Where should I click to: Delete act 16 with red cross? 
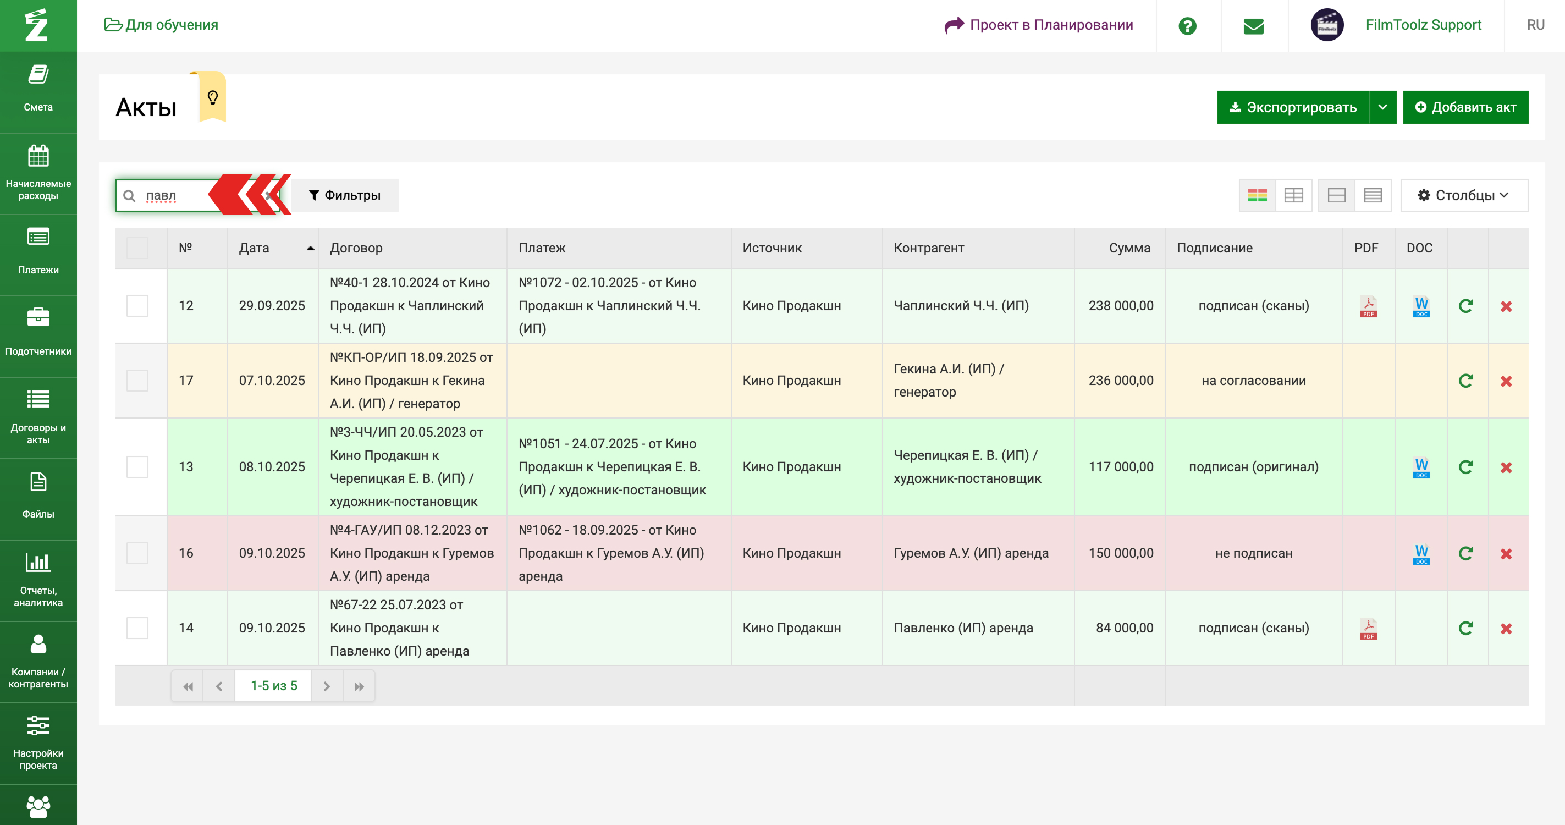[1506, 553]
